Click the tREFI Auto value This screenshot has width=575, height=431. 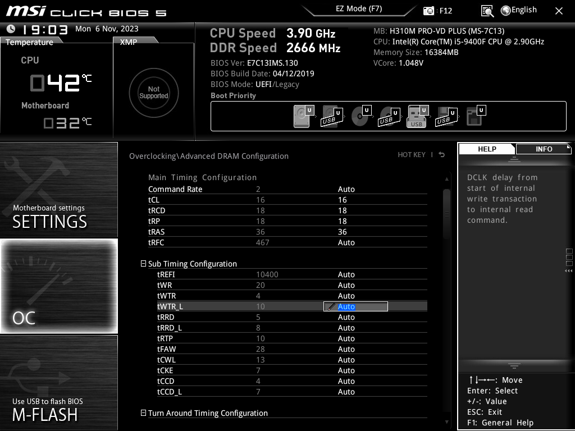(x=346, y=274)
